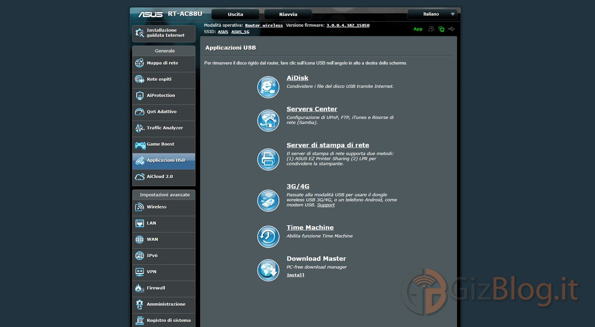Click the Amministrazione gear icon
The image size is (595, 327).
139,304
